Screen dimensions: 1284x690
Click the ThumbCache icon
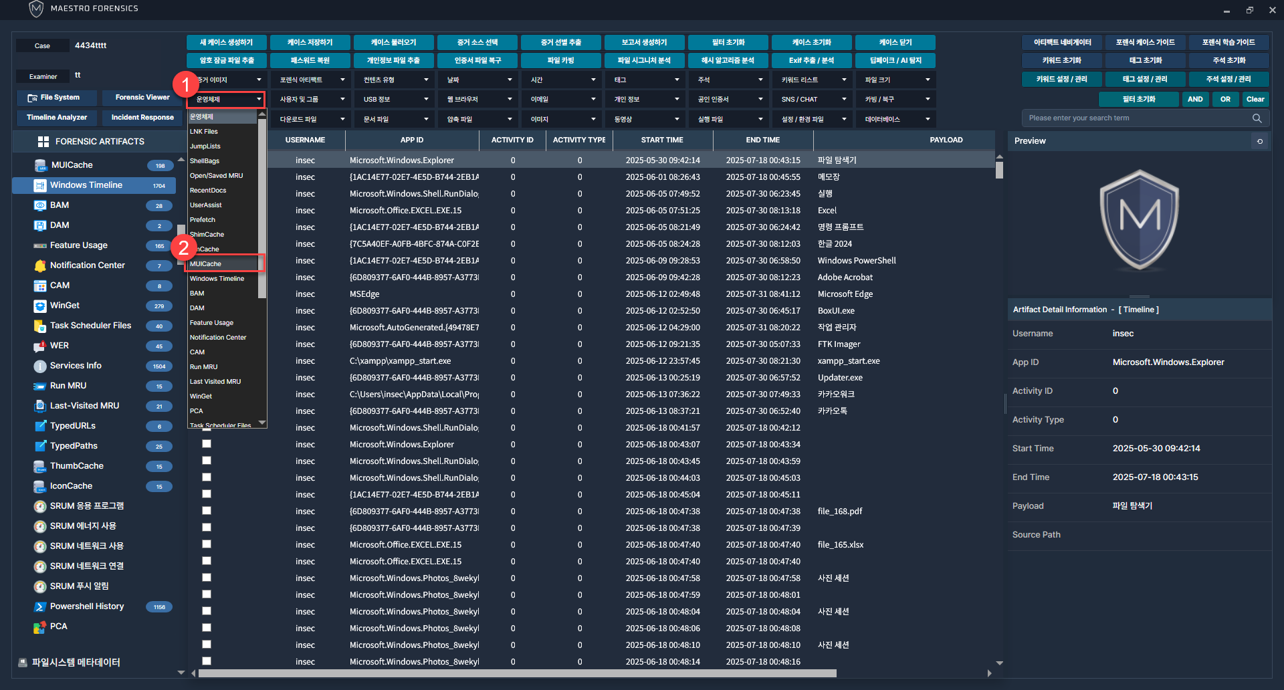click(40, 466)
